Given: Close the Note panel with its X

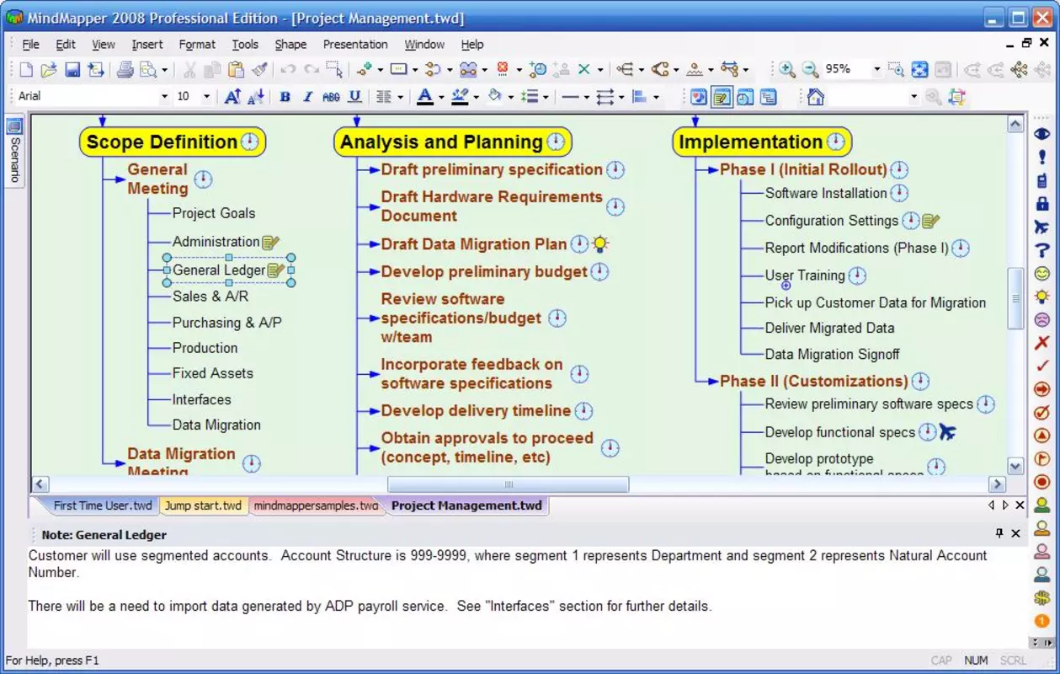Looking at the screenshot, I should tap(1016, 533).
